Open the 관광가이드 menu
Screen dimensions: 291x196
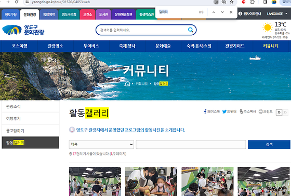click(235, 46)
